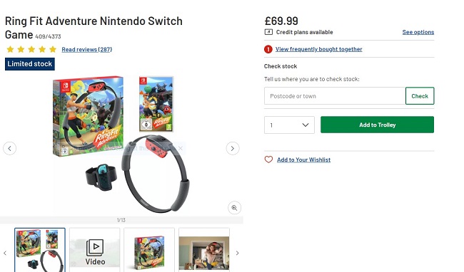Open the image zoom magnifier icon
464x272 pixels.
234,208
